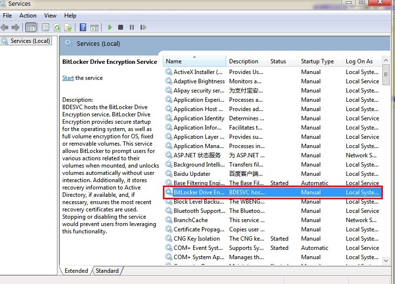Click the description 'The Bluetoo...'
395x284 pixels.
[x=247, y=211]
